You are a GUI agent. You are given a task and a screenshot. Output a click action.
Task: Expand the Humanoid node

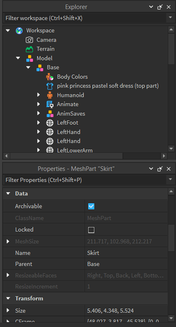(38, 95)
